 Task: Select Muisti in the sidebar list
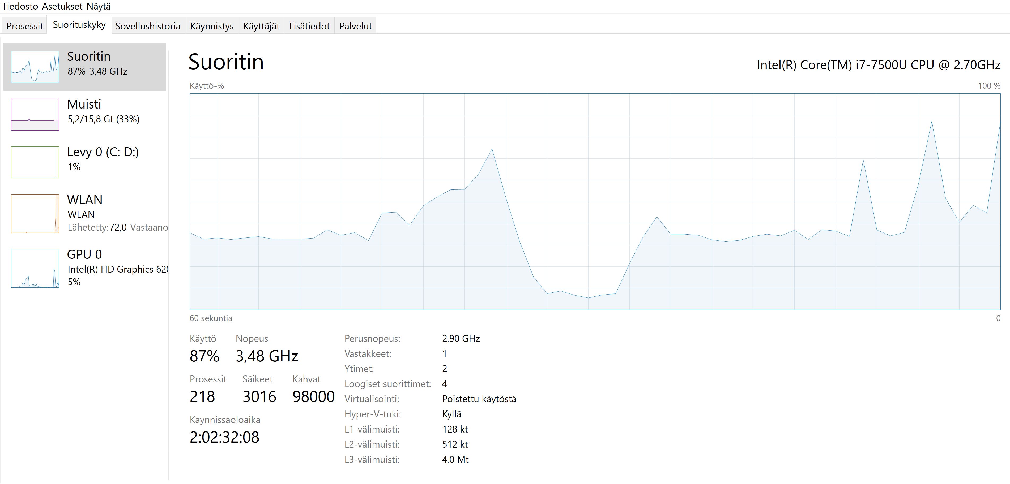pos(104,111)
